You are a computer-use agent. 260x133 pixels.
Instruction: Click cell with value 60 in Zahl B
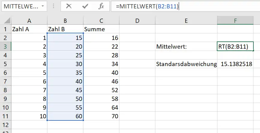point(65,116)
